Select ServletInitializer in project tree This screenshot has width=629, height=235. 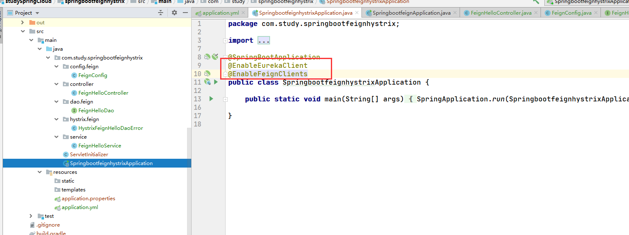[x=89, y=155]
